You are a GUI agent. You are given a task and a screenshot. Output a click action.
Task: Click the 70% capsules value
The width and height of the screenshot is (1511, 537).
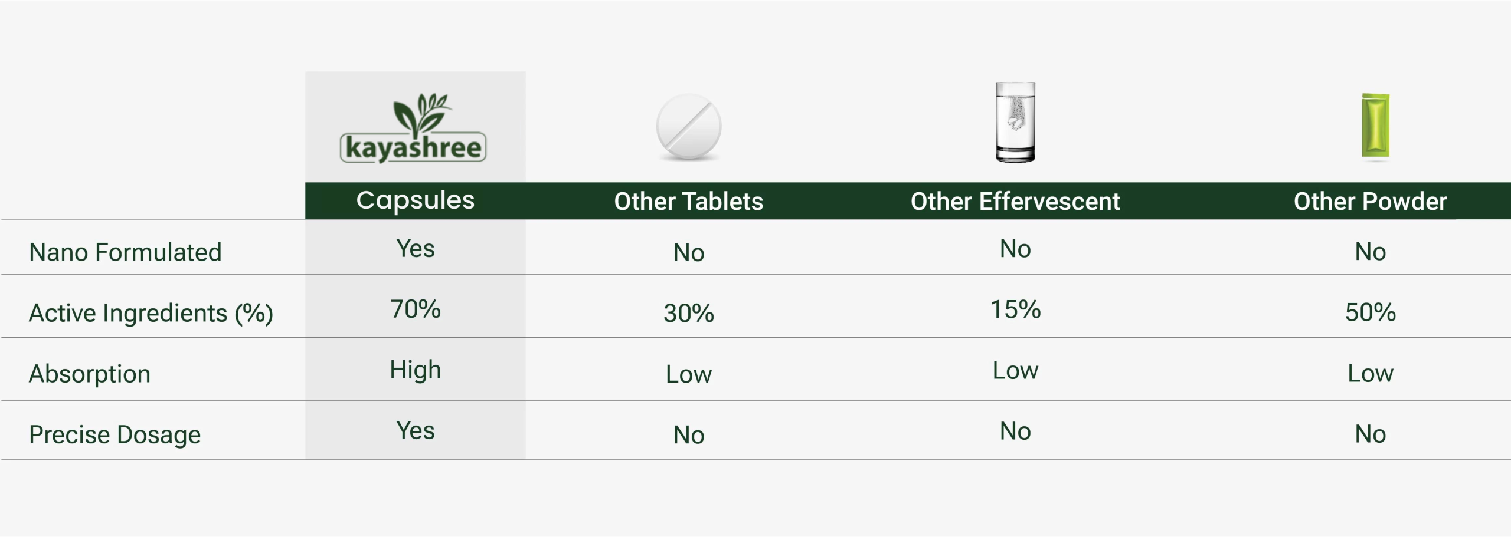415,309
